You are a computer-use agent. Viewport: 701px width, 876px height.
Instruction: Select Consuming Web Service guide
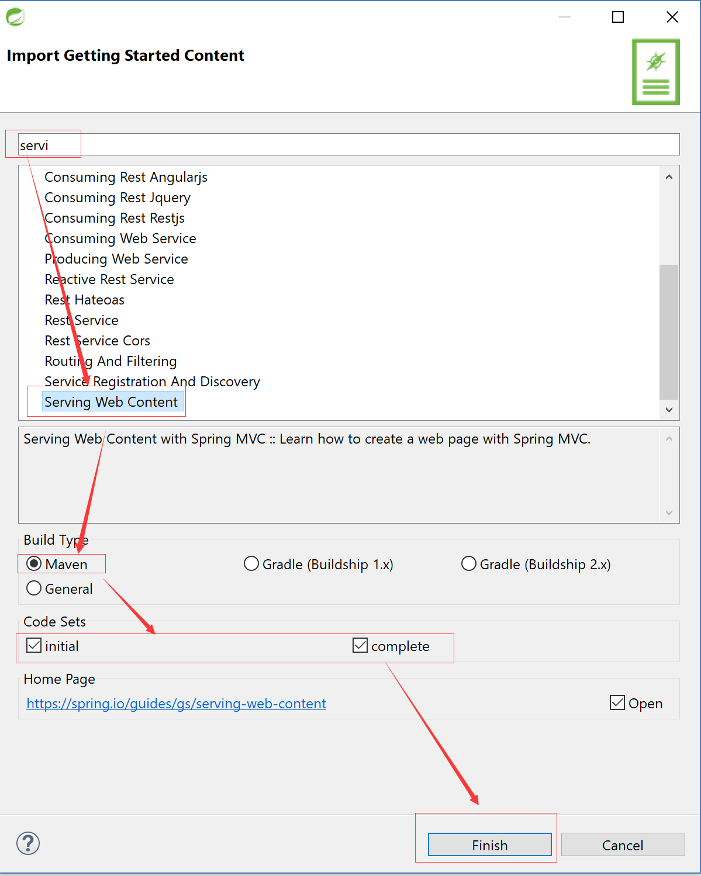click(x=120, y=238)
